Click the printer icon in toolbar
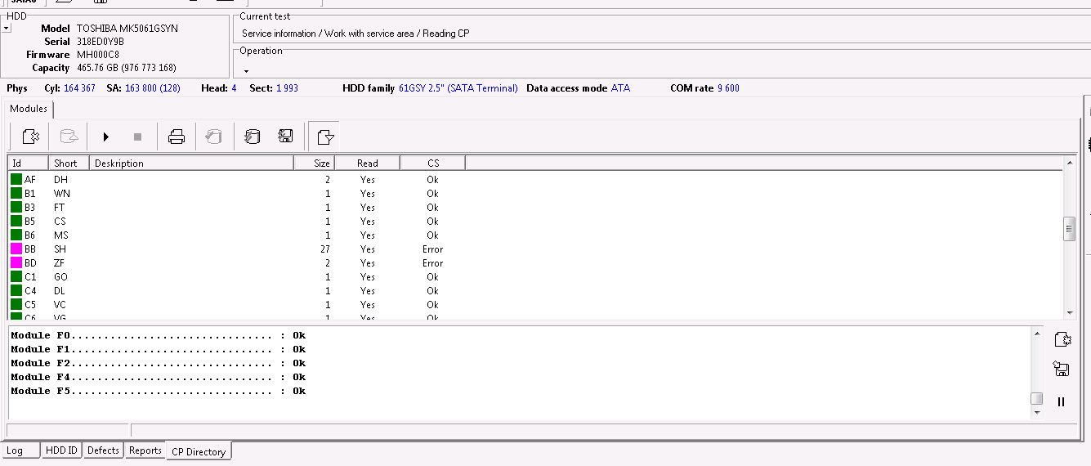The image size is (1091, 466). [x=176, y=137]
